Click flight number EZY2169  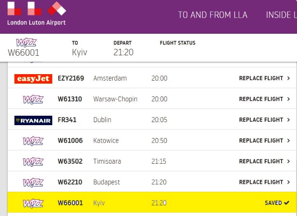71,78
